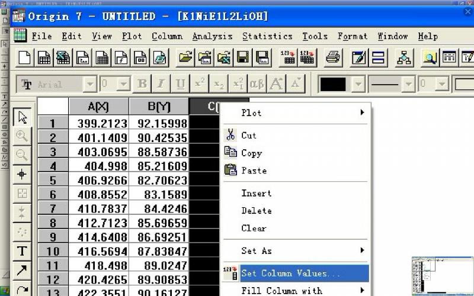Open the Edit menu
Screen dimensions: 474x296
click(72, 36)
